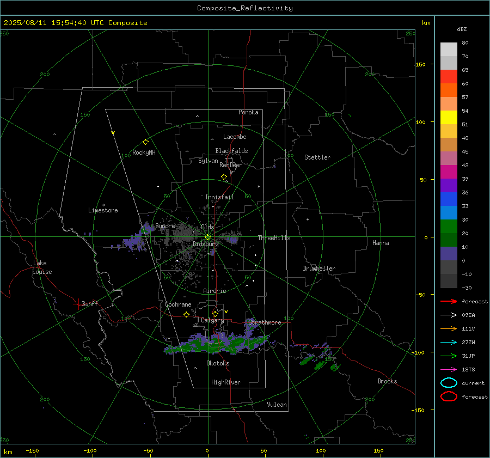Click the Cochrane city label
This screenshot has height=458, width=490.
tap(178, 304)
